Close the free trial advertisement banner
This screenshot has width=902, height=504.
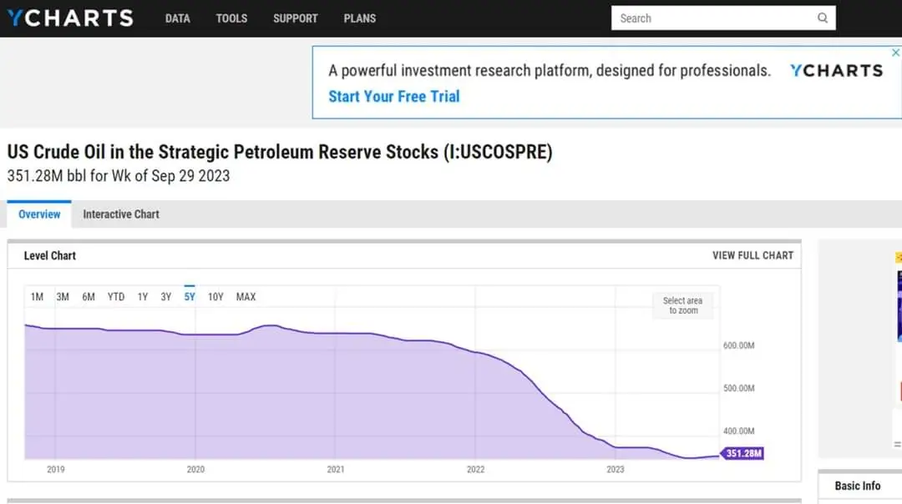click(896, 52)
